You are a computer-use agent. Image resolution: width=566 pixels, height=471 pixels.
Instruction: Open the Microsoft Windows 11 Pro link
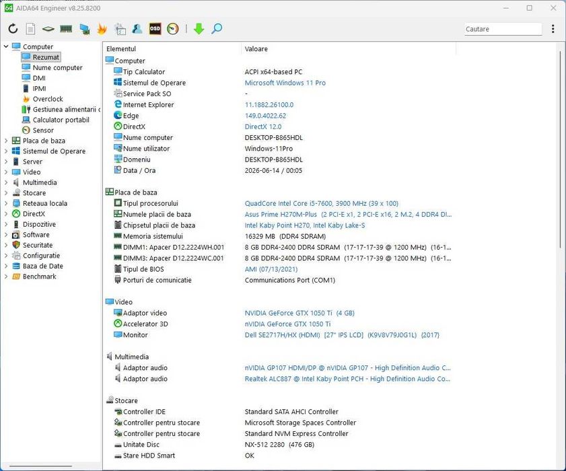coord(285,83)
